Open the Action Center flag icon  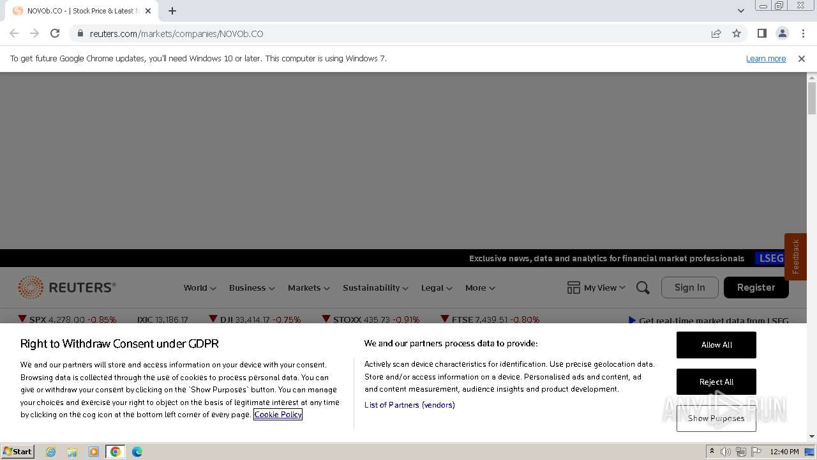[x=756, y=452]
